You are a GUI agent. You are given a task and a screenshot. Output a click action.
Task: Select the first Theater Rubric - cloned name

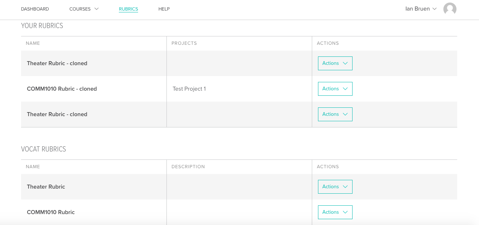point(57,63)
